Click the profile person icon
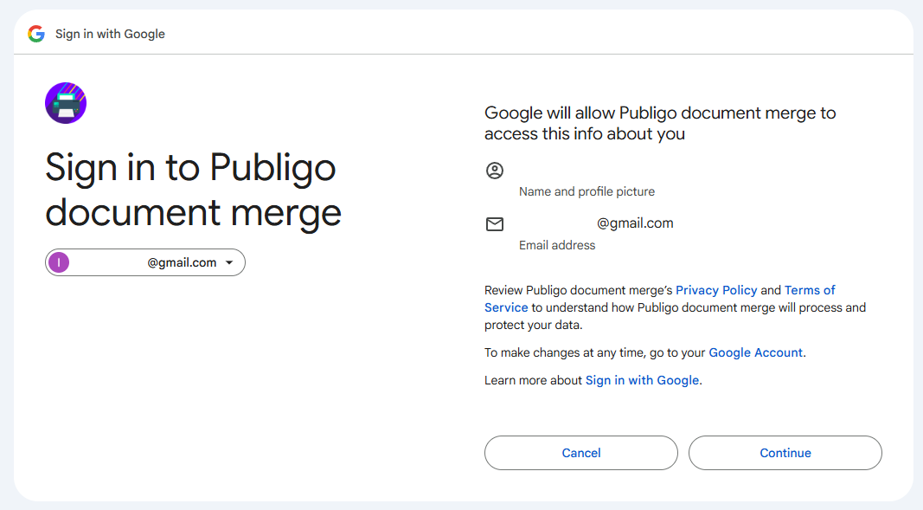This screenshot has height=510, width=923. tap(495, 171)
